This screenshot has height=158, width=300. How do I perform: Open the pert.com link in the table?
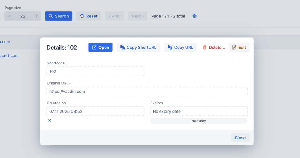tap(9, 55)
